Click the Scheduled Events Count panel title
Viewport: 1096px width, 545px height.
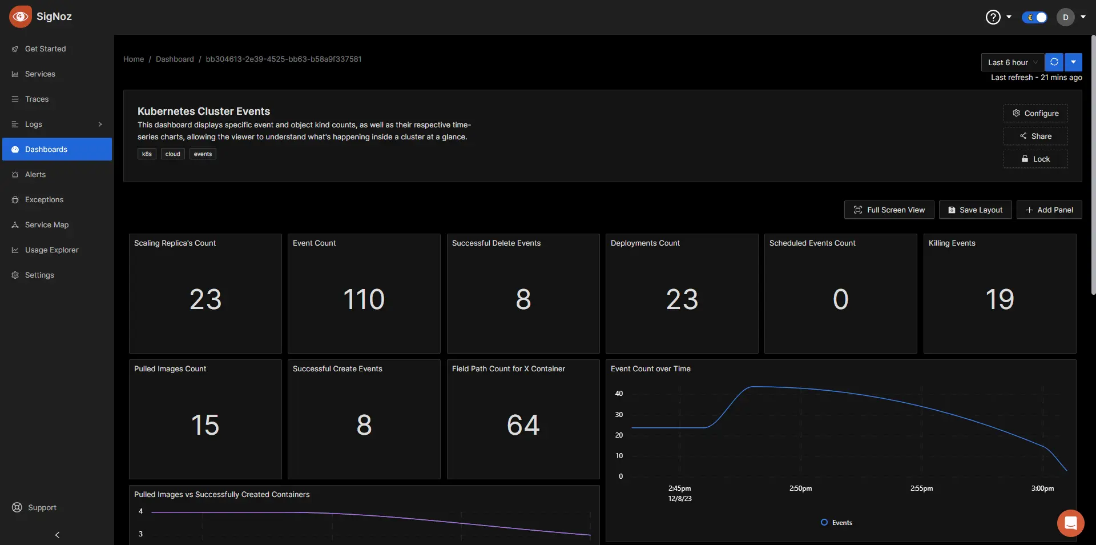pos(812,243)
